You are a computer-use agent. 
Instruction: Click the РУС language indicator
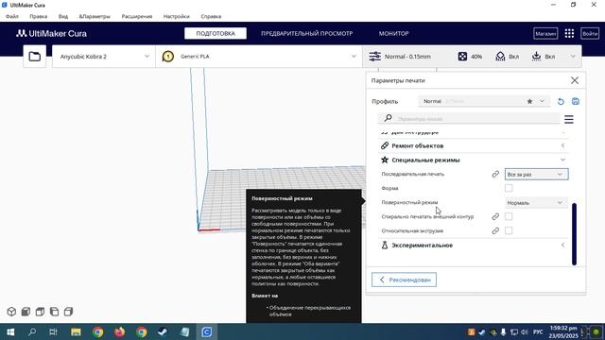(x=538, y=331)
